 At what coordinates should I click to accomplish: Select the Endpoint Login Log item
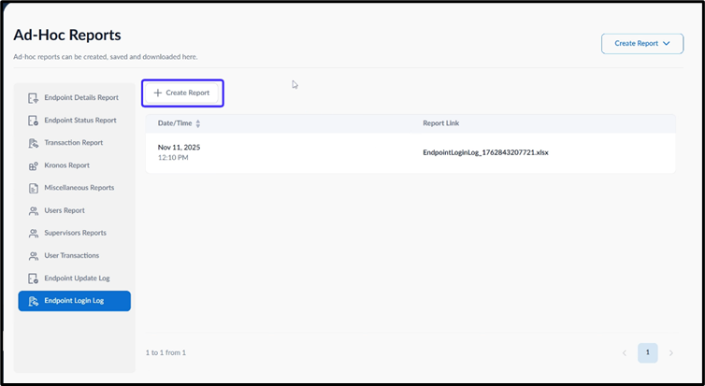pos(75,301)
